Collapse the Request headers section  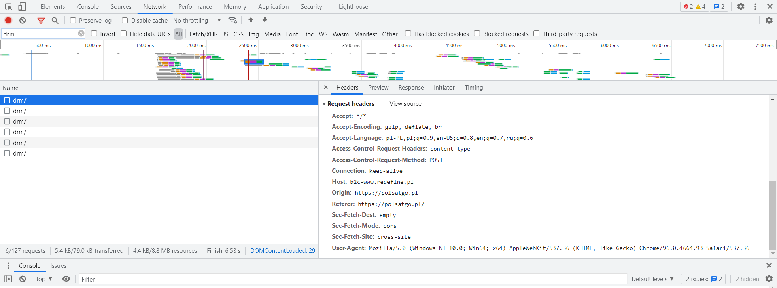coord(324,104)
